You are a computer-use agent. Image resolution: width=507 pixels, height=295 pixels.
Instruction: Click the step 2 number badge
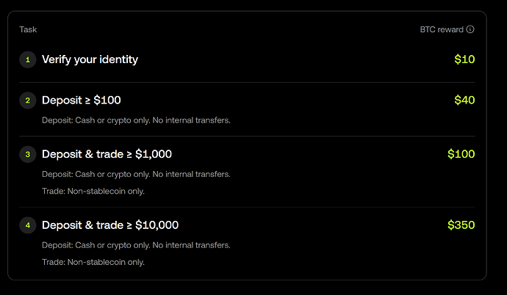point(28,101)
